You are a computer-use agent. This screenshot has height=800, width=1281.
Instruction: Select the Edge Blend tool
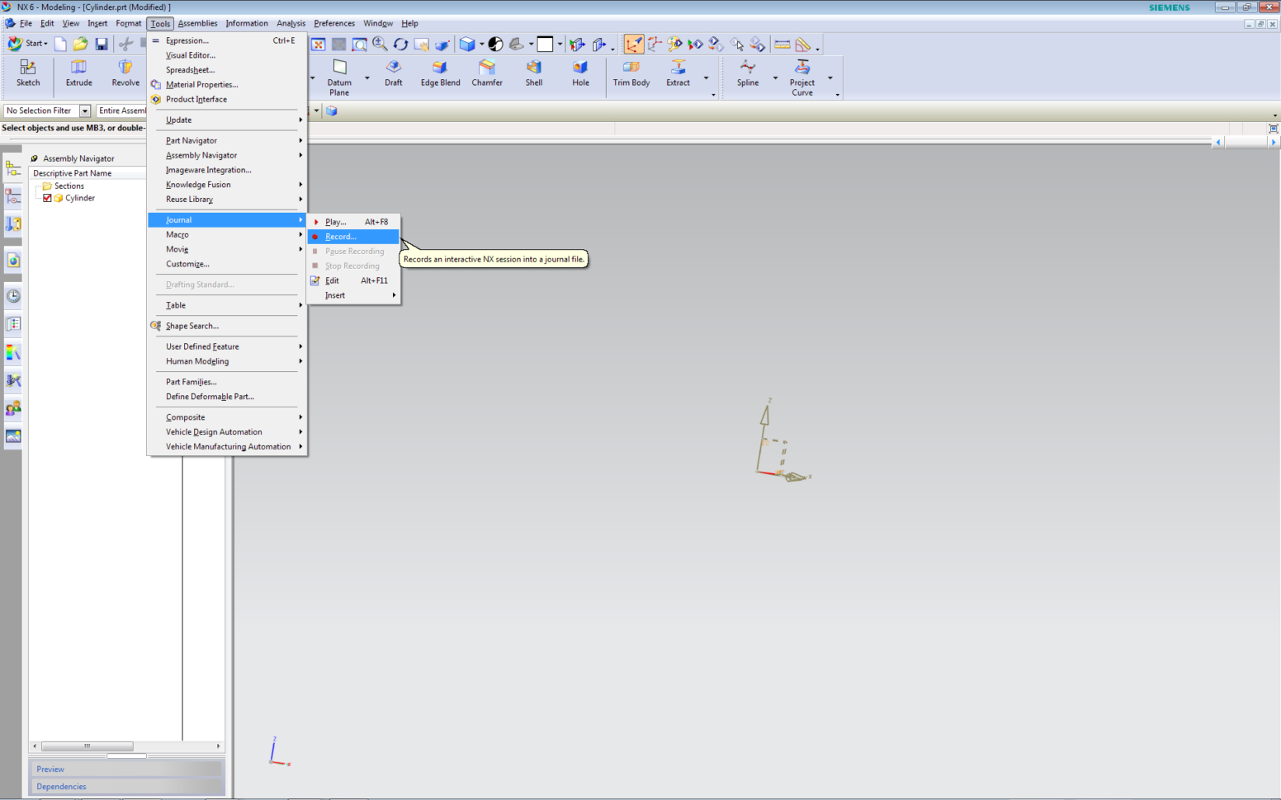pos(440,73)
